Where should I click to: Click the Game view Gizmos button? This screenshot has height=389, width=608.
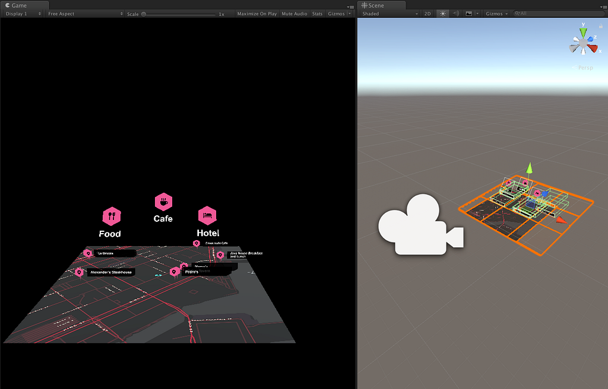coord(336,14)
